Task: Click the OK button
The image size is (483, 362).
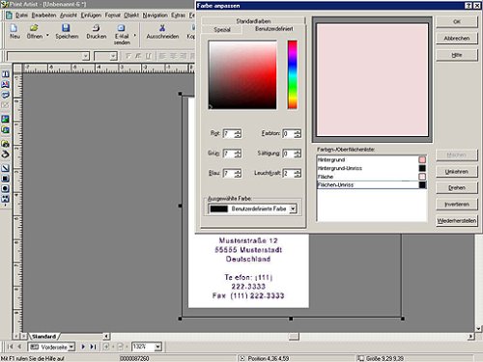Action: (x=457, y=22)
